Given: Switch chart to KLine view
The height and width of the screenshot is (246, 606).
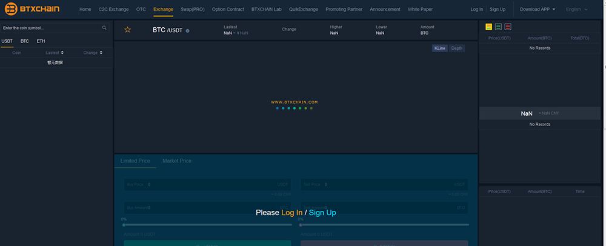Looking at the screenshot, I should (x=440, y=48).
